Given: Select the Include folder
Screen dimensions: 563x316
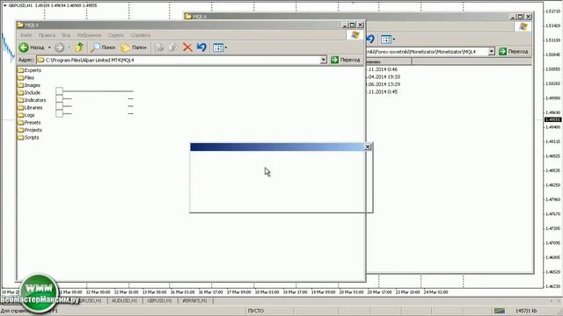Looking at the screenshot, I should click(29, 92).
